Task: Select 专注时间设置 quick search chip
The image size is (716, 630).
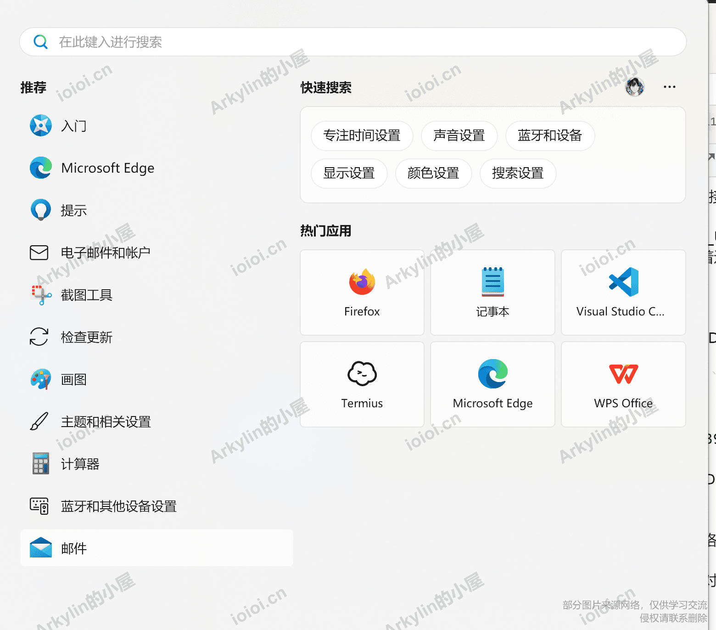Action: [362, 136]
